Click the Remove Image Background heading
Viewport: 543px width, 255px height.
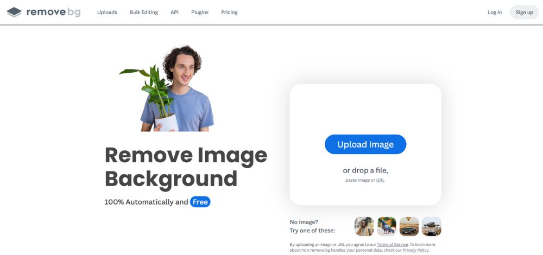tap(186, 167)
